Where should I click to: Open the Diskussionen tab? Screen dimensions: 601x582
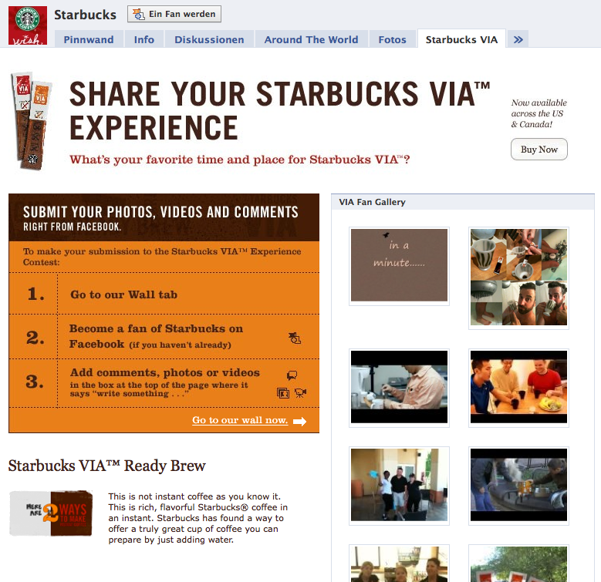pyautogui.click(x=209, y=39)
